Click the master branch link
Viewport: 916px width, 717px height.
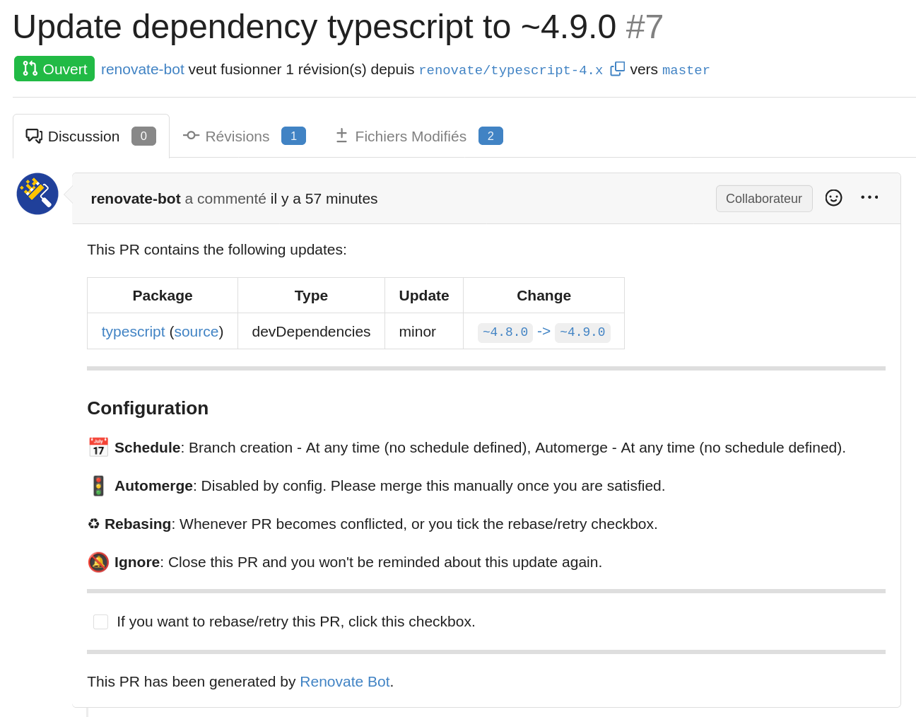685,69
